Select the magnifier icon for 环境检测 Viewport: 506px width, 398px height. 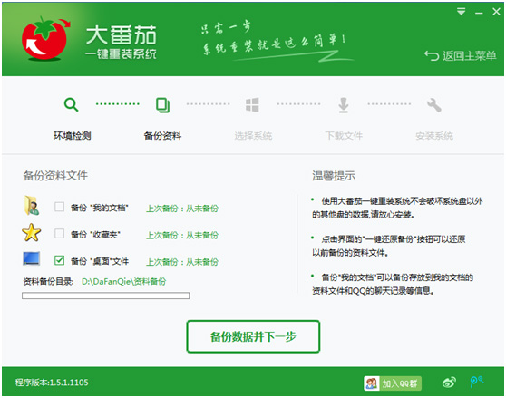click(x=71, y=104)
